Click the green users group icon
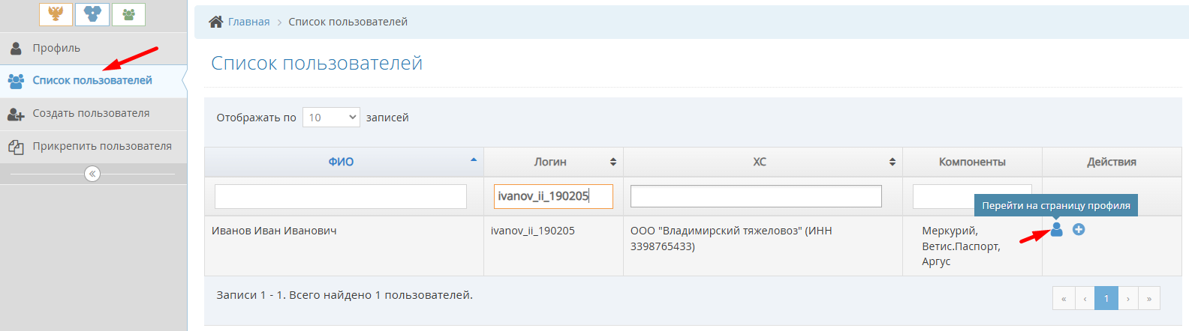The image size is (1189, 331). [x=128, y=14]
